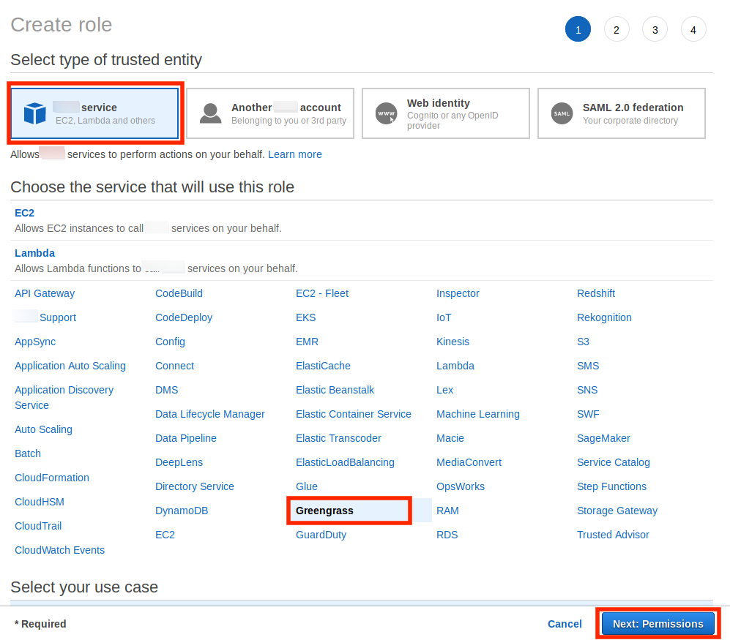Click the Web identity globe icon
This screenshot has width=730, height=640.
[x=386, y=113]
